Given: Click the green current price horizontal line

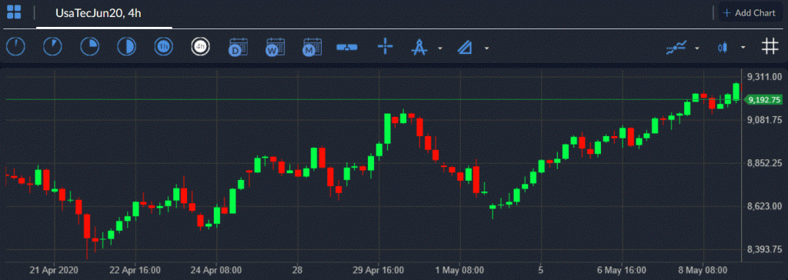Looking at the screenshot, I should click(x=374, y=99).
